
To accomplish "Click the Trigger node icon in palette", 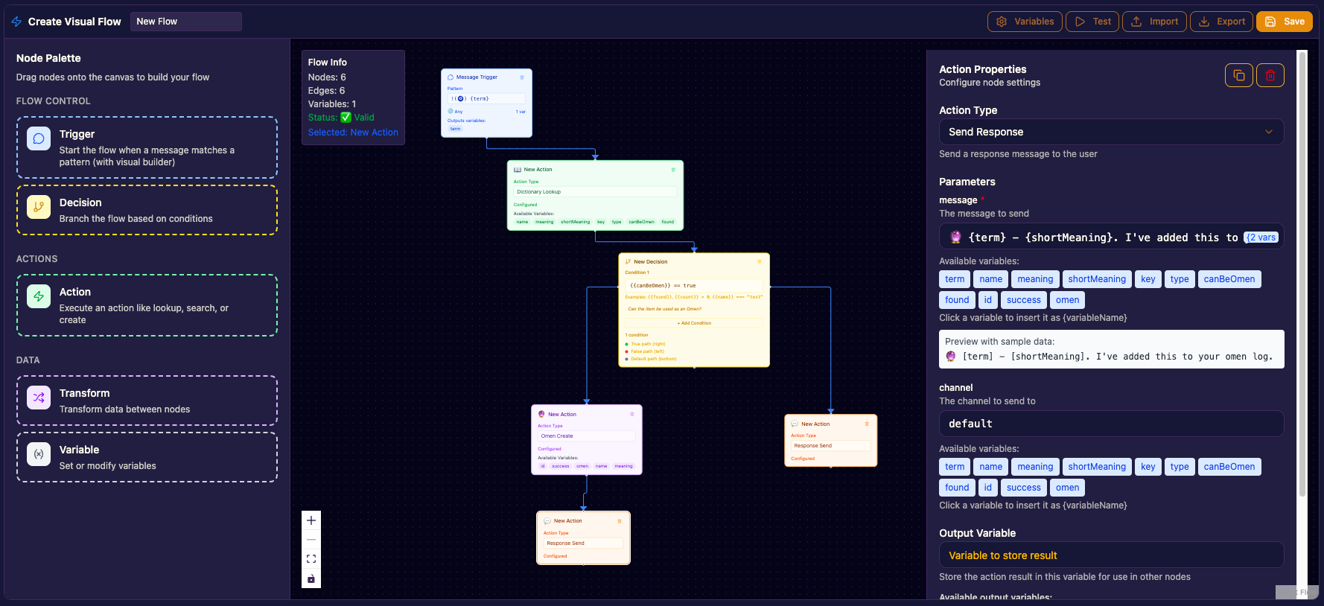I will coord(39,138).
